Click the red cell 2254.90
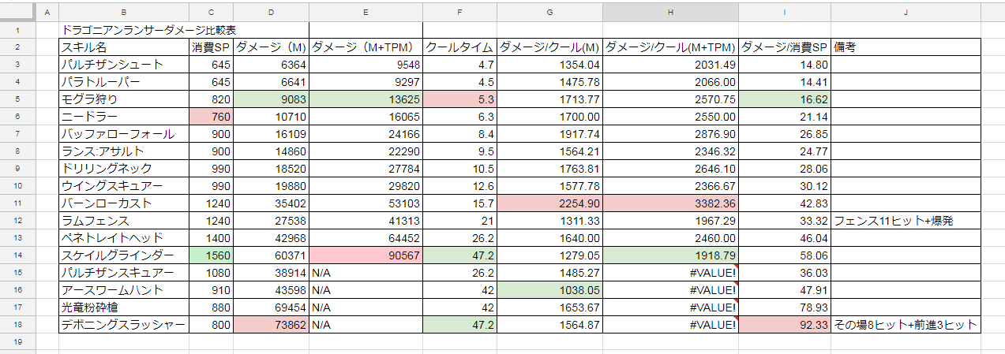 click(x=549, y=203)
